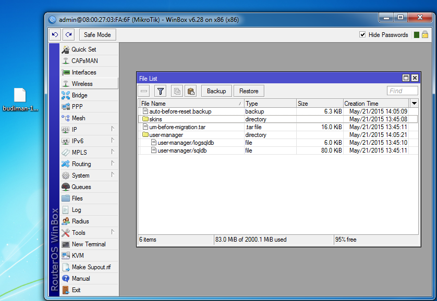Click the New Terminal icon

click(x=66, y=244)
